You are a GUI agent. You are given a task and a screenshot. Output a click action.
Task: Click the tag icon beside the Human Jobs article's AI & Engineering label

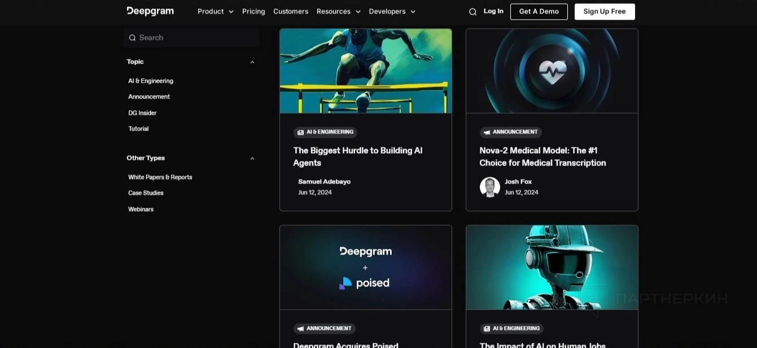point(487,329)
